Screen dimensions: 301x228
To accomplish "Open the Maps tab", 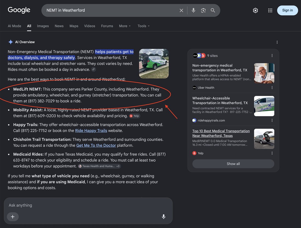I will pos(74,26).
